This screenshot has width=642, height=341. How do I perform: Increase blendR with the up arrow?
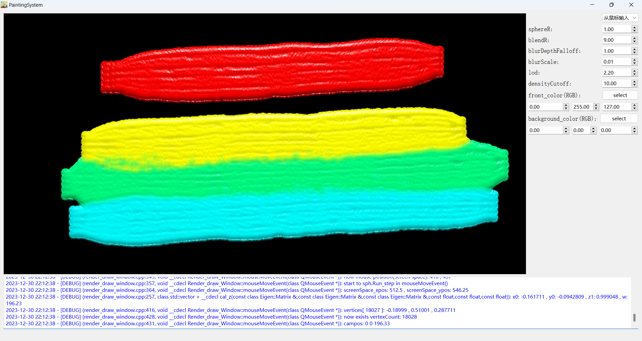(x=634, y=38)
